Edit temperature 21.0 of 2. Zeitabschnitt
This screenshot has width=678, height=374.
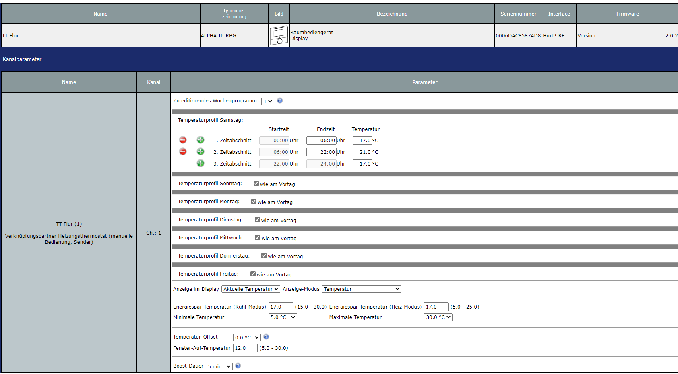pos(362,152)
